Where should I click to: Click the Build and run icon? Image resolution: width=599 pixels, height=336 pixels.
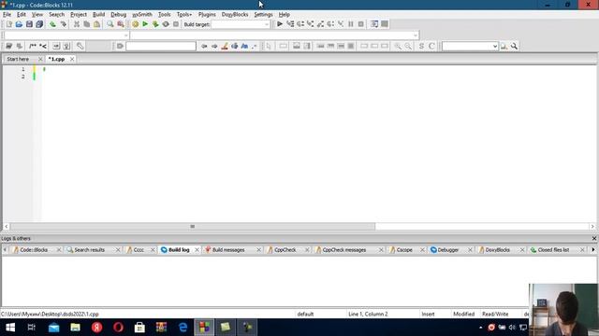pos(155,24)
